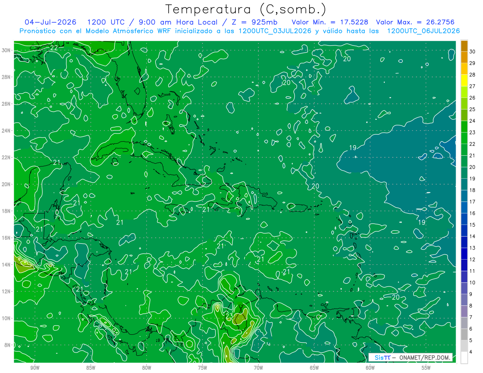The height and width of the screenshot is (373, 483).
Task: Click the color legend value 11
Action: point(473,271)
